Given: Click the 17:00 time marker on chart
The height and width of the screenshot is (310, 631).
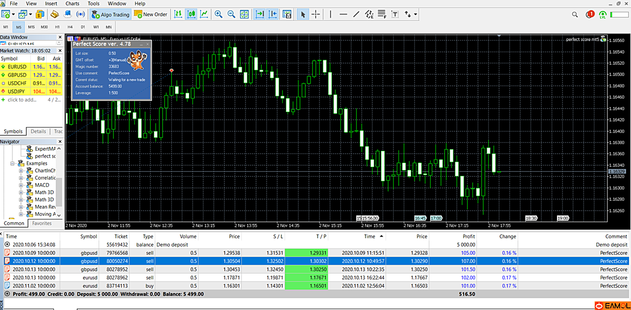Looking at the screenshot, I should pyautogui.click(x=436, y=218).
